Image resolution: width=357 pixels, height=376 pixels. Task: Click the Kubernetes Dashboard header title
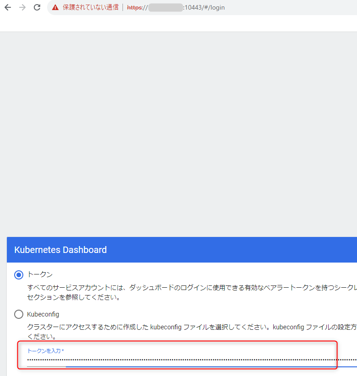pos(61,250)
